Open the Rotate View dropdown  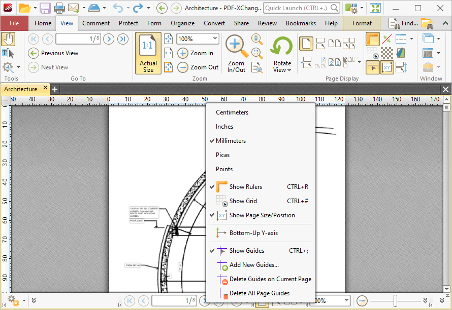(282, 54)
